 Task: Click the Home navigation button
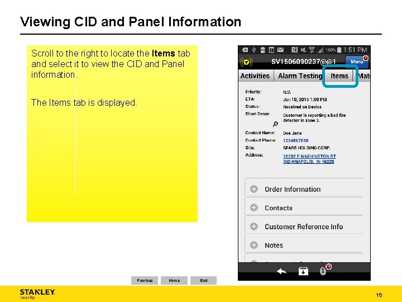(174, 280)
